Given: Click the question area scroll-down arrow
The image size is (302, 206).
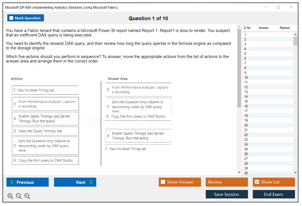Looking at the screenshot, I should (239, 172).
